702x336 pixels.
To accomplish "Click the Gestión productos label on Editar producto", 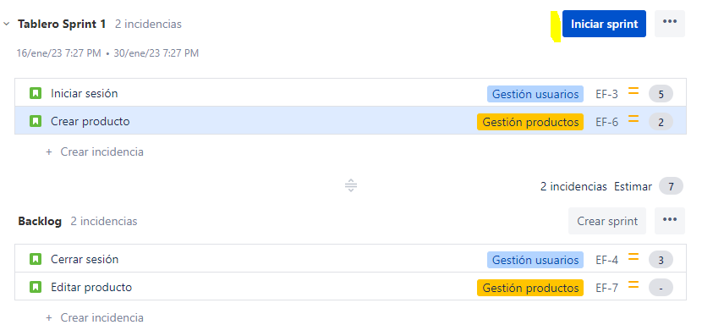I will 530,288.
